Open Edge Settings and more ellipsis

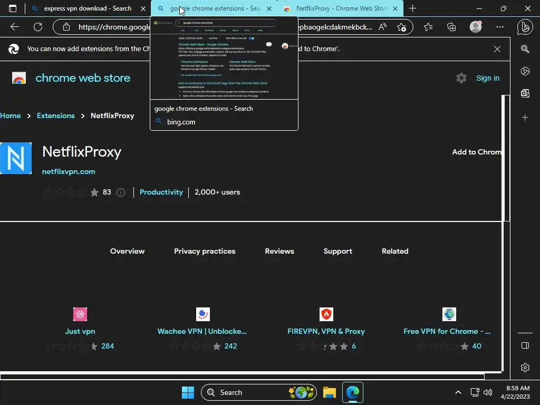click(x=500, y=27)
